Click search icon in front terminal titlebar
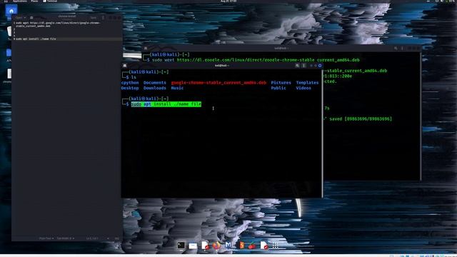This screenshot has height=257, width=457. pyautogui.click(x=297, y=66)
